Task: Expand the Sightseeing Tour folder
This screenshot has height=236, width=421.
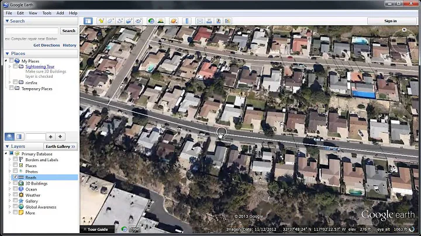Action: pyautogui.click(x=10, y=66)
